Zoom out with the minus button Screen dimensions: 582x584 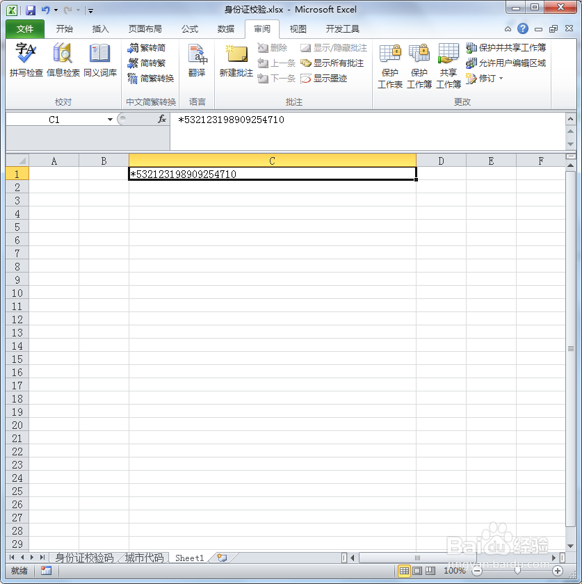pos(476,571)
